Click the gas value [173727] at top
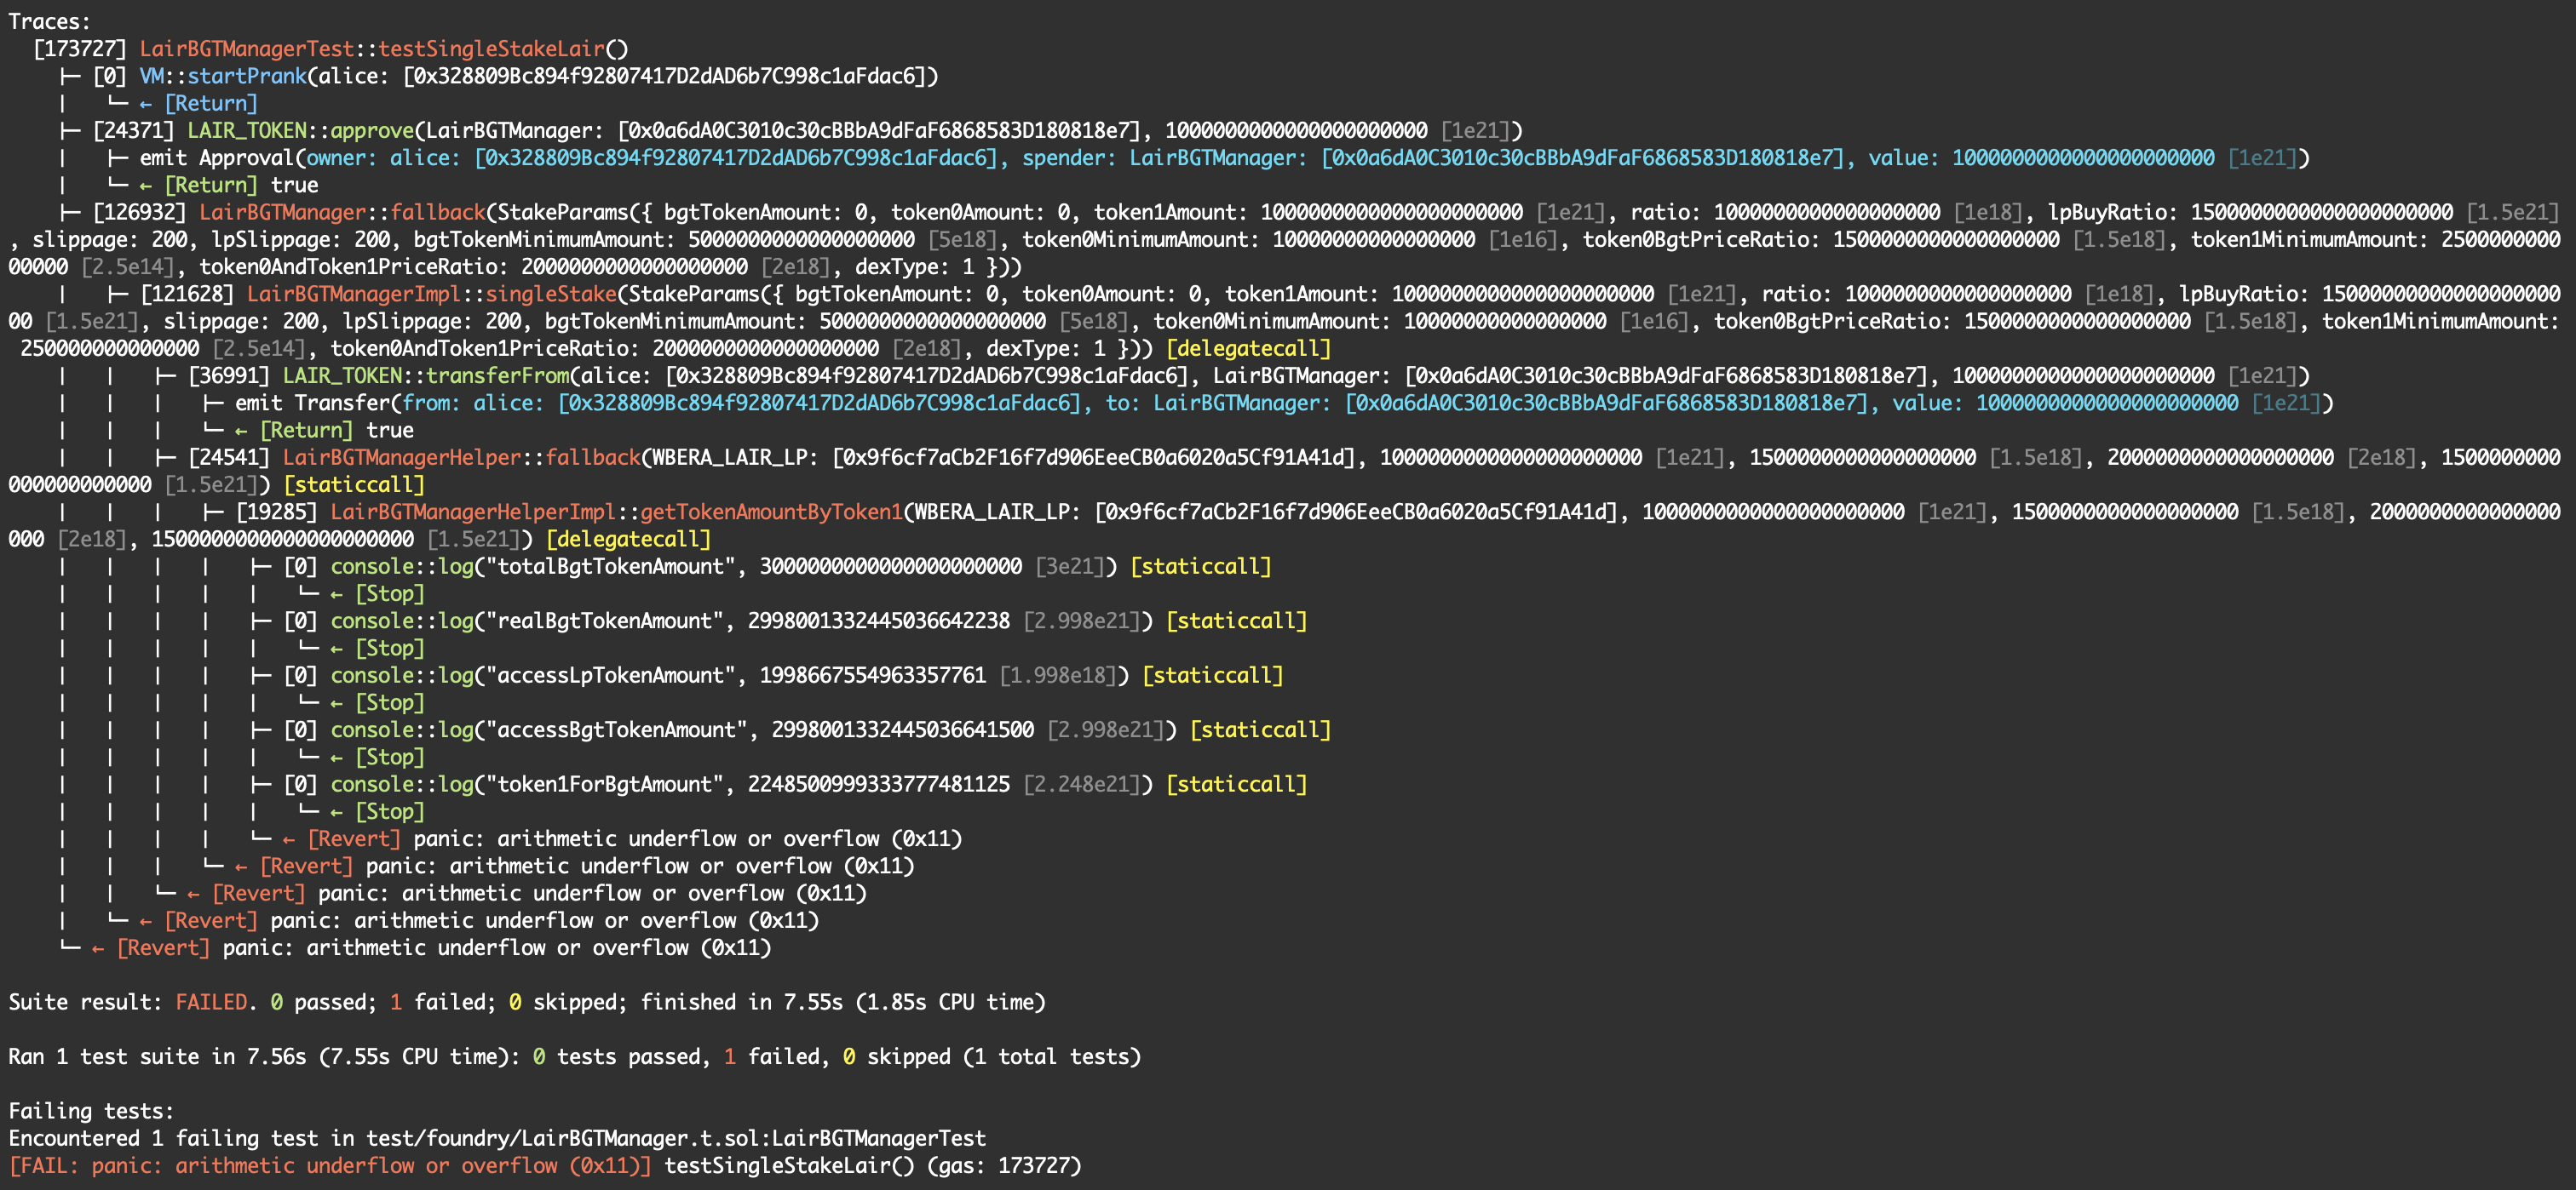Screen dimensions: 2576x1190 coord(80,48)
